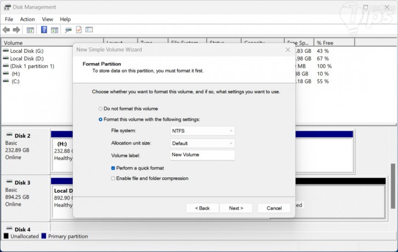Image resolution: width=398 pixels, height=252 pixels.
Task: Click the Next button in wizard
Action: (236, 208)
